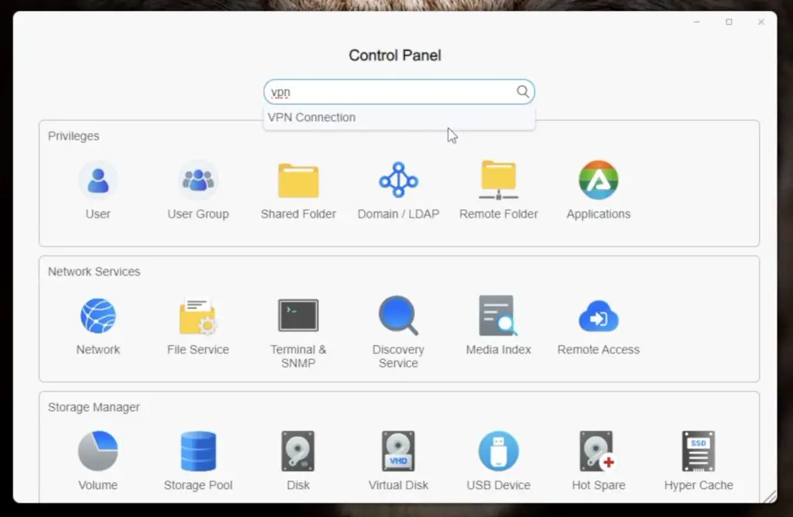Open Shared Folder settings
The height and width of the screenshot is (517, 793).
(x=298, y=181)
